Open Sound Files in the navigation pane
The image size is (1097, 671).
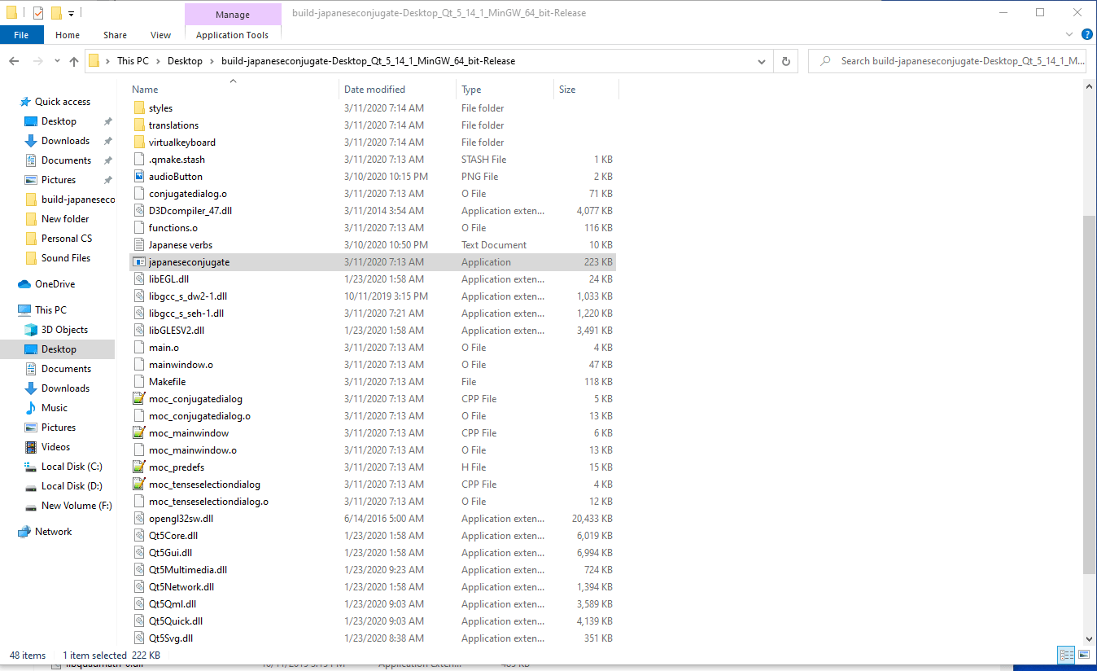tap(66, 258)
